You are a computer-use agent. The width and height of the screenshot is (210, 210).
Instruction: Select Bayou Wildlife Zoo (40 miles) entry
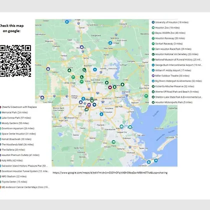pos(168,33)
